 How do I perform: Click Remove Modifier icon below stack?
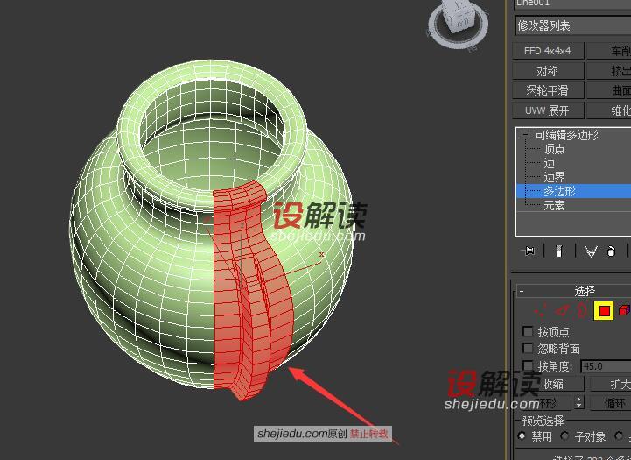click(612, 251)
